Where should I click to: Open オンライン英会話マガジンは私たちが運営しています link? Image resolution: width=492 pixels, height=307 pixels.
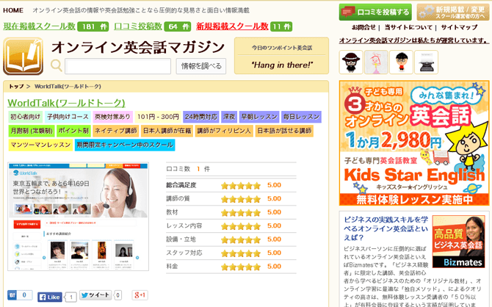coord(414,40)
